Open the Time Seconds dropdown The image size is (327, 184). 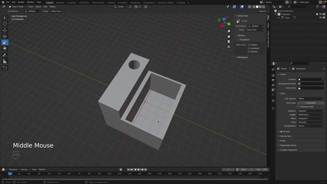coord(311,122)
